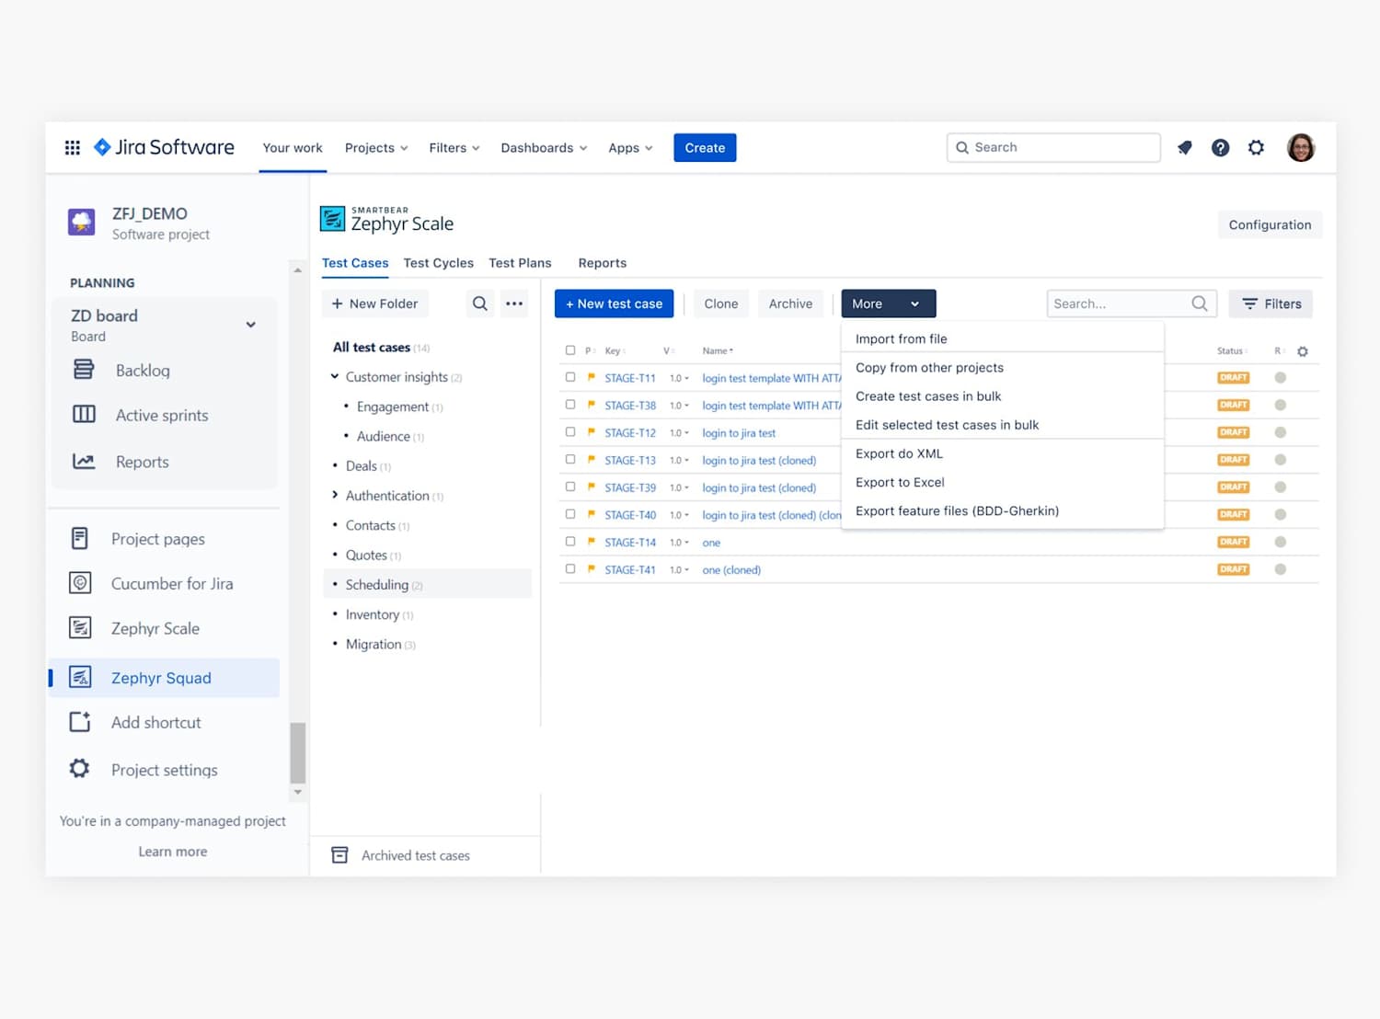Open Jira settings gear in top bar
1380x1019 pixels.
coord(1256,147)
